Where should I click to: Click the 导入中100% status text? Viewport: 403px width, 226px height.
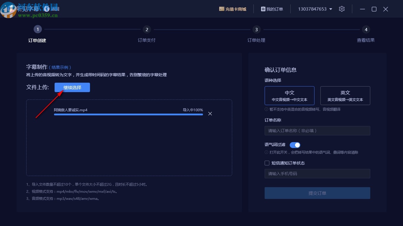[x=193, y=110]
